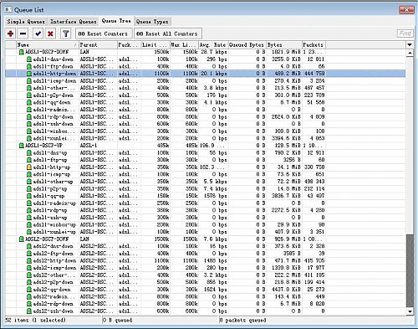Screen dimensions: 418x329
Task: Click the 0 packets queued status text
Action: coord(242,321)
